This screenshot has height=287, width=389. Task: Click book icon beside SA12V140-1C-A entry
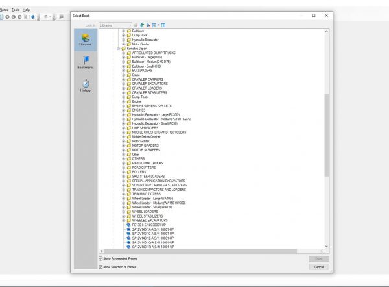tap(128, 234)
